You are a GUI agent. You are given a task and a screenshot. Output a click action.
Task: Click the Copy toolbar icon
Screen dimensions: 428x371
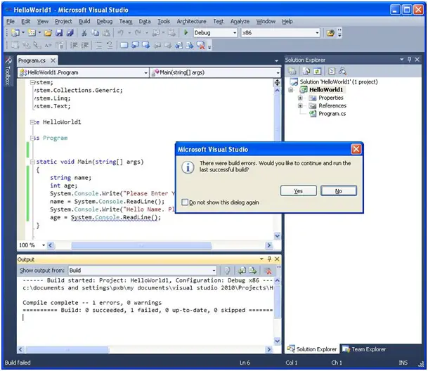(95, 33)
